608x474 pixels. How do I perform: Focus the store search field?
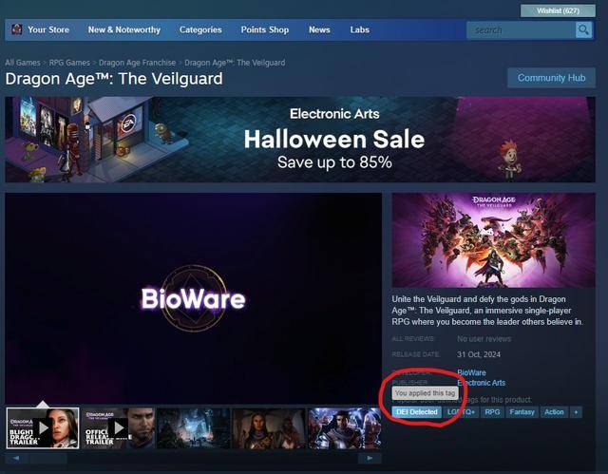521,29
